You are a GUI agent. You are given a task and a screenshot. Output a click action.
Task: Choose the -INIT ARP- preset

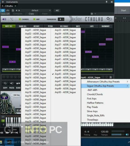(105, 90)
